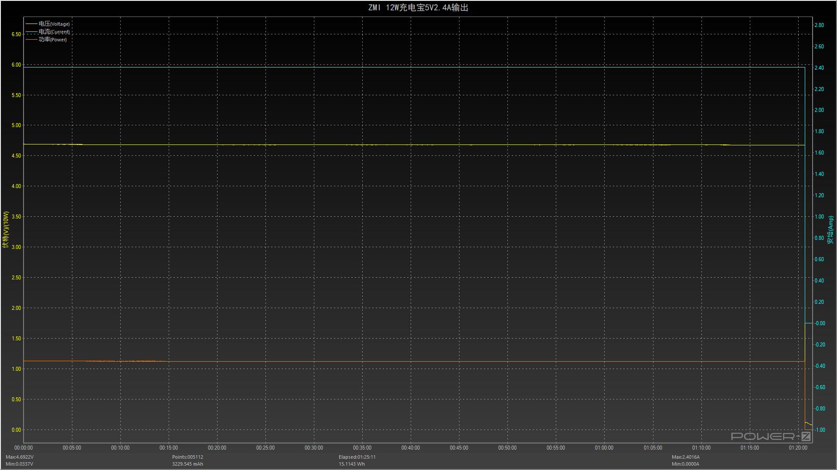Click the 15.1143 Wh energy statistic
Viewport: 837px width, 470px height.
(352, 464)
